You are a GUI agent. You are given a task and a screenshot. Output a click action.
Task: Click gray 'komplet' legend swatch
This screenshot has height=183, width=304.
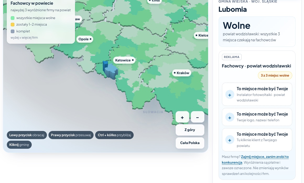click(13, 31)
